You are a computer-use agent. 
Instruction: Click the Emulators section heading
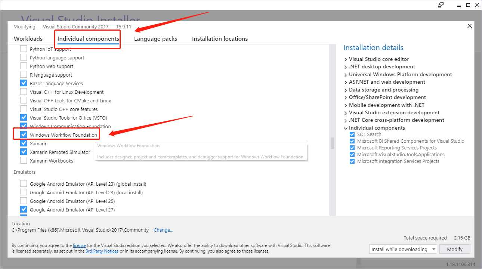pos(24,172)
